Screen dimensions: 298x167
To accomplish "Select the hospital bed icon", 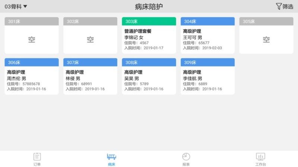I will (111, 156).
